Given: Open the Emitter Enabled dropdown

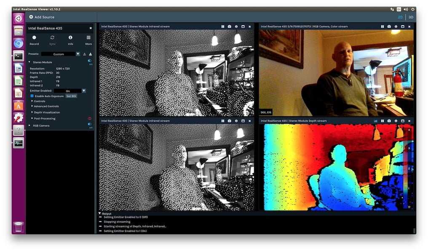Looking at the screenshot, I should point(70,91).
